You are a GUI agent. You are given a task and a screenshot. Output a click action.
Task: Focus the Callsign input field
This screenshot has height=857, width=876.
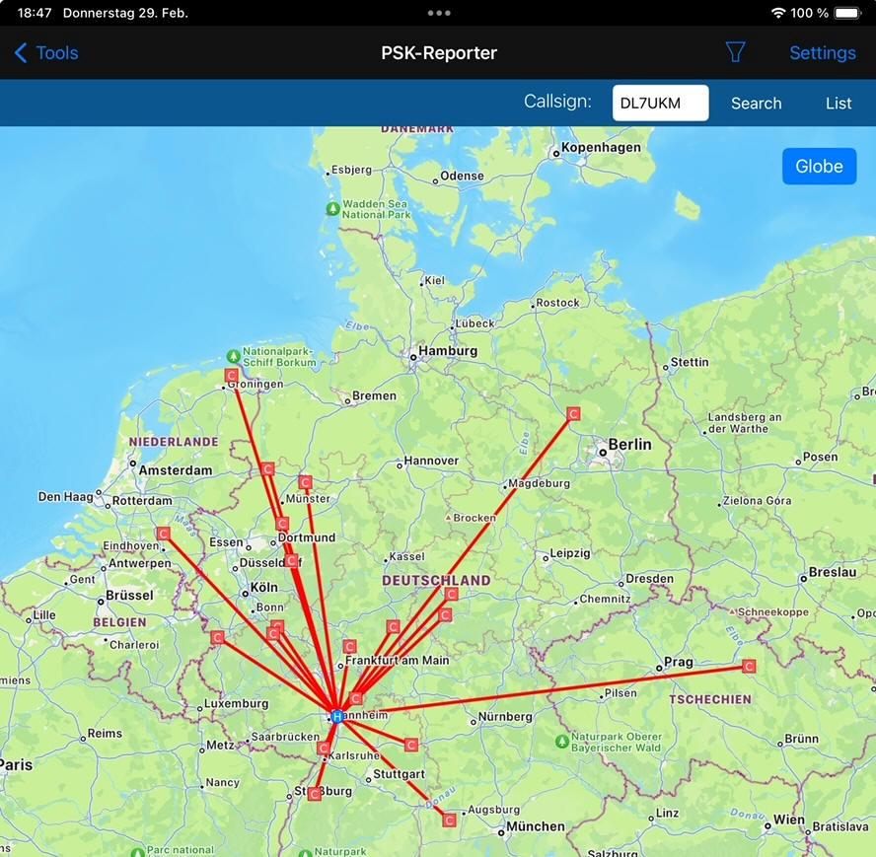click(x=660, y=103)
